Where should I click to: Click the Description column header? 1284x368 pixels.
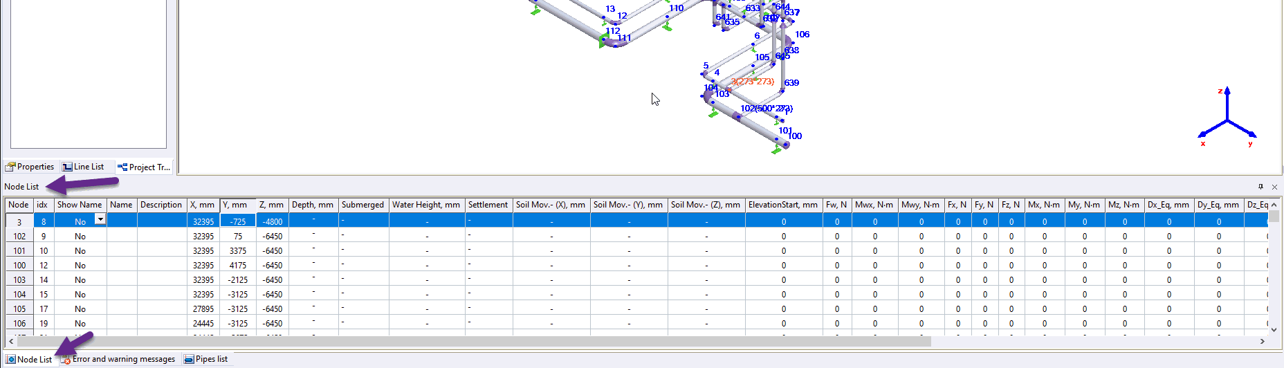[161, 205]
